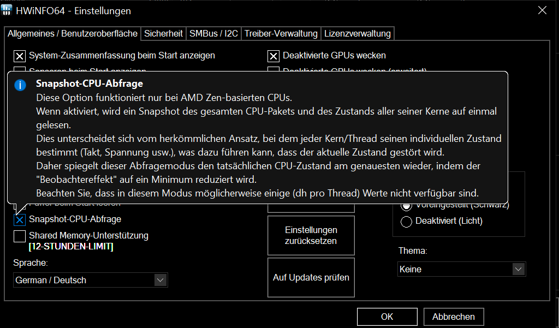This screenshot has height=328, width=559.
Task: Open the Treiber-Verwaltung tab
Action: point(281,33)
